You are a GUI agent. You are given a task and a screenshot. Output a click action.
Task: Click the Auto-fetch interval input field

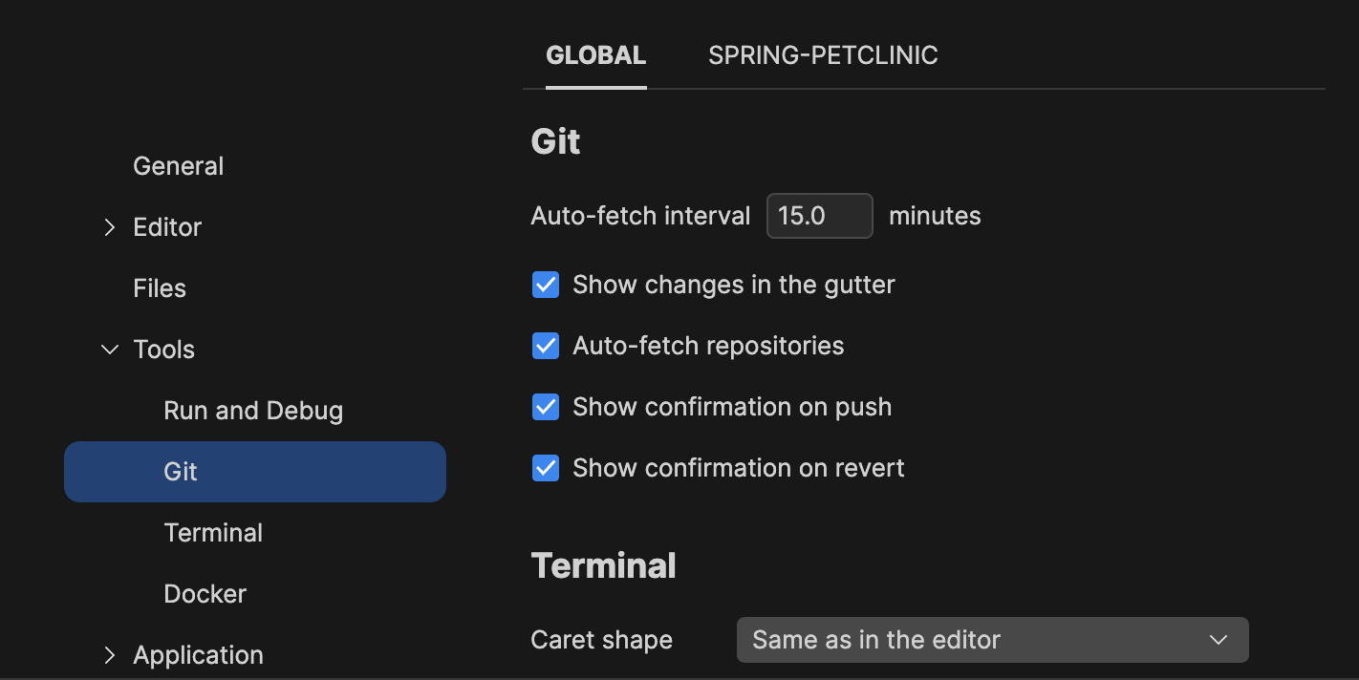pyautogui.click(x=819, y=216)
